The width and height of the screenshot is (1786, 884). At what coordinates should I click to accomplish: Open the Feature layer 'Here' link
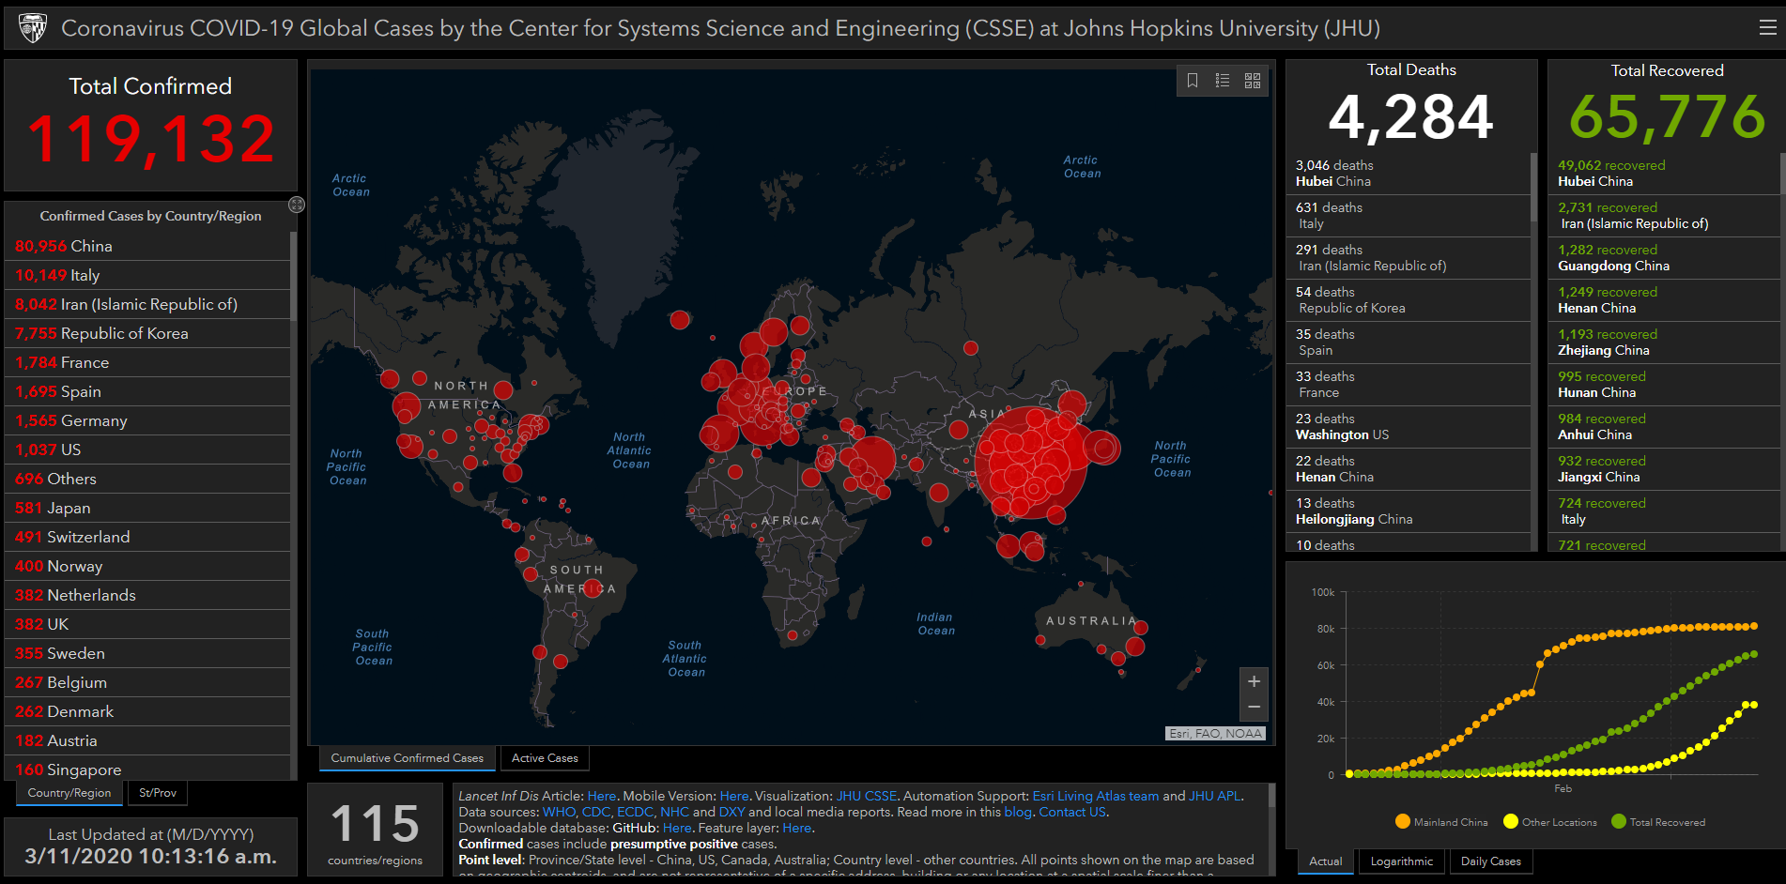796,828
